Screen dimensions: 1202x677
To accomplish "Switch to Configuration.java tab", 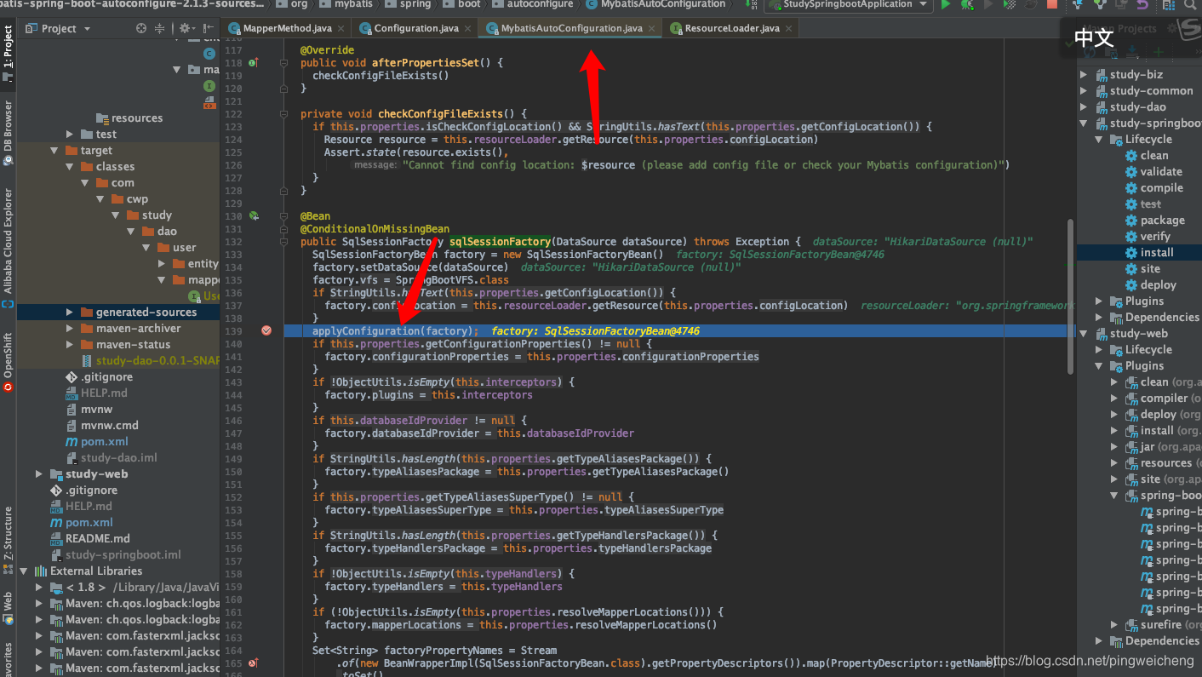I will 416,28.
